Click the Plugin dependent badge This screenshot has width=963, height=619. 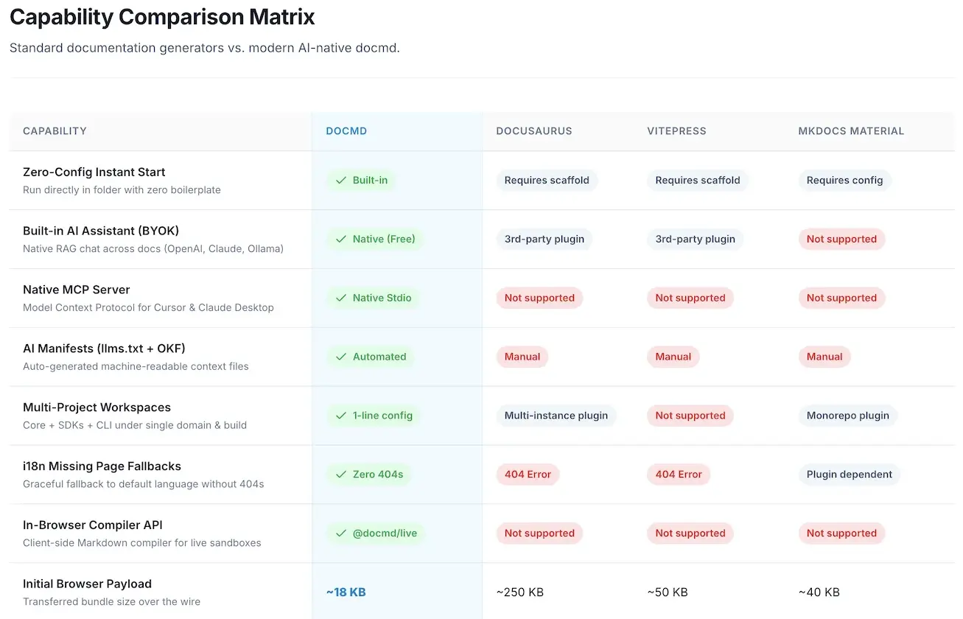coord(850,475)
